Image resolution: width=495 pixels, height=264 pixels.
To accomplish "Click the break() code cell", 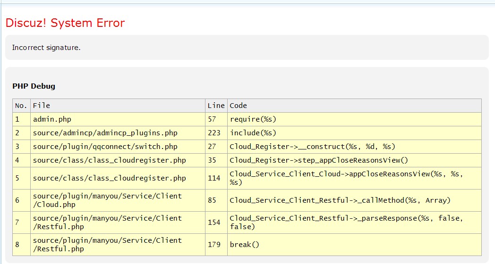I will (x=245, y=245).
